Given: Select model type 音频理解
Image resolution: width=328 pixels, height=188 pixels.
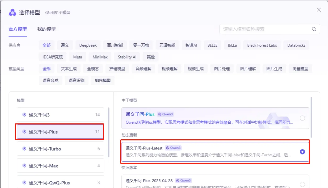Looking at the screenshot, I should [143, 69].
